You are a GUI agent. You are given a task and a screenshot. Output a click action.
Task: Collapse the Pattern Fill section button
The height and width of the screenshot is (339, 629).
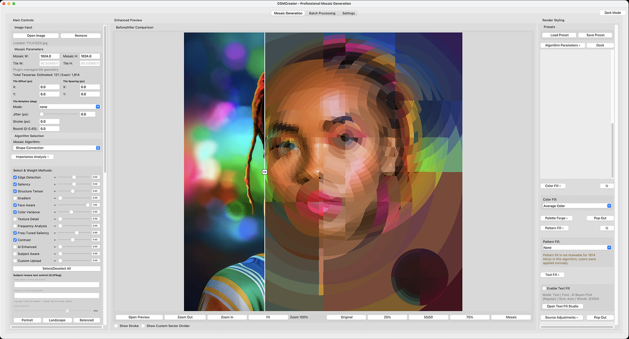[x=554, y=228]
